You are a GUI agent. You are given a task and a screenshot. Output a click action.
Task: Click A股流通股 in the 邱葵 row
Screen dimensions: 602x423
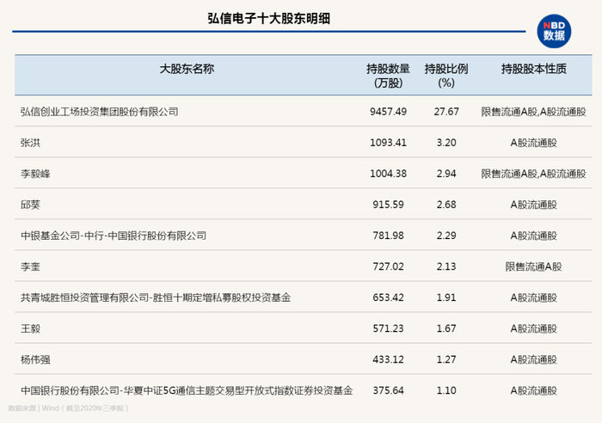[x=534, y=205]
